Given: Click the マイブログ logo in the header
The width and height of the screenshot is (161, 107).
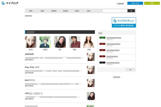Looking at the screenshot, I should [10, 3].
